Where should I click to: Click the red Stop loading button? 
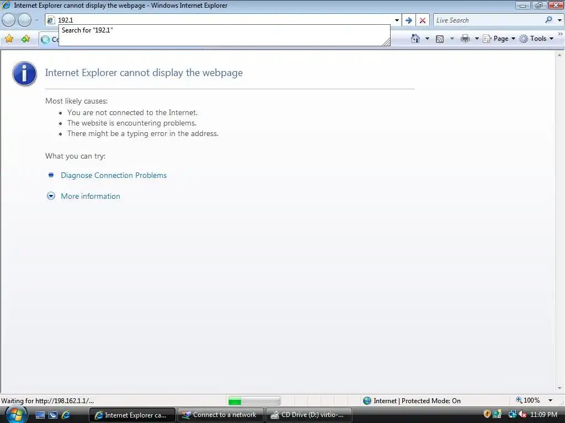[x=423, y=20]
